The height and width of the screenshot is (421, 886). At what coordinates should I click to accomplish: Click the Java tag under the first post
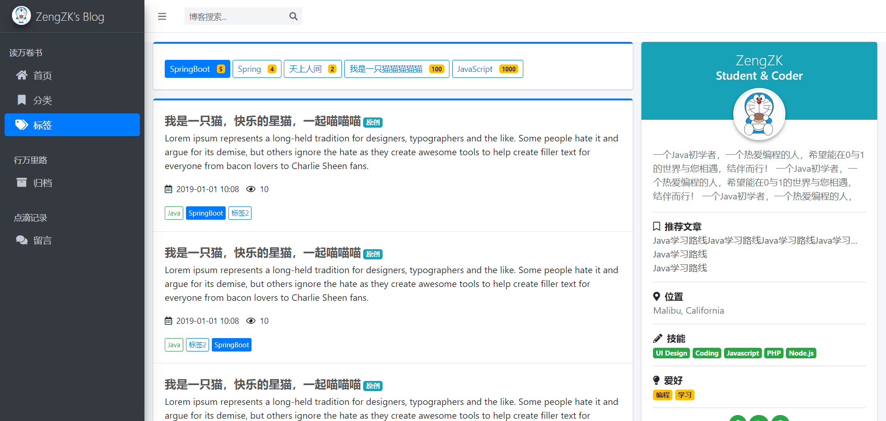[174, 213]
